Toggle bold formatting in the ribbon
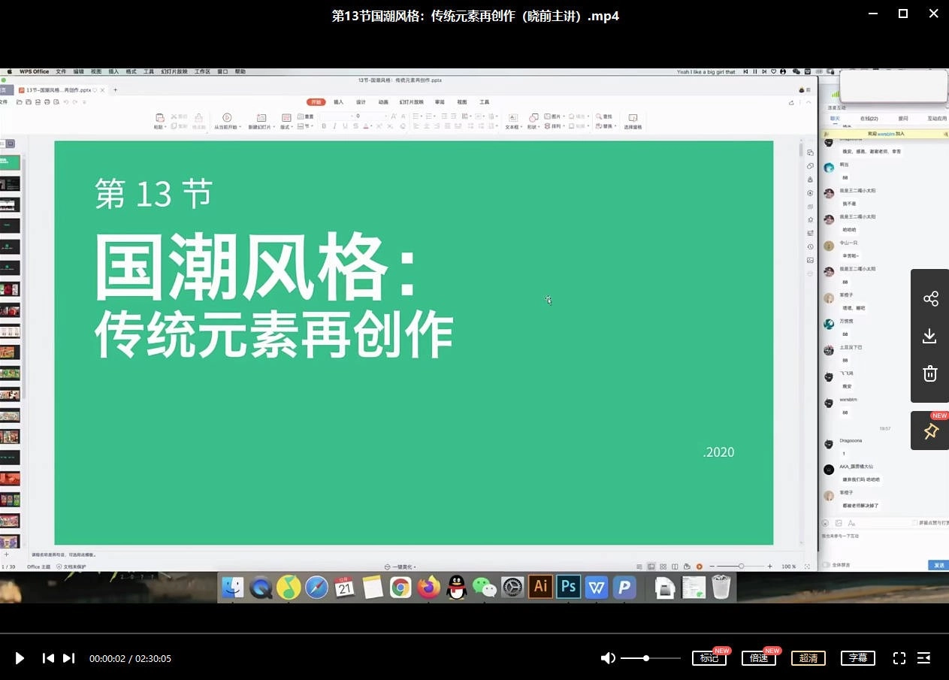 point(323,126)
